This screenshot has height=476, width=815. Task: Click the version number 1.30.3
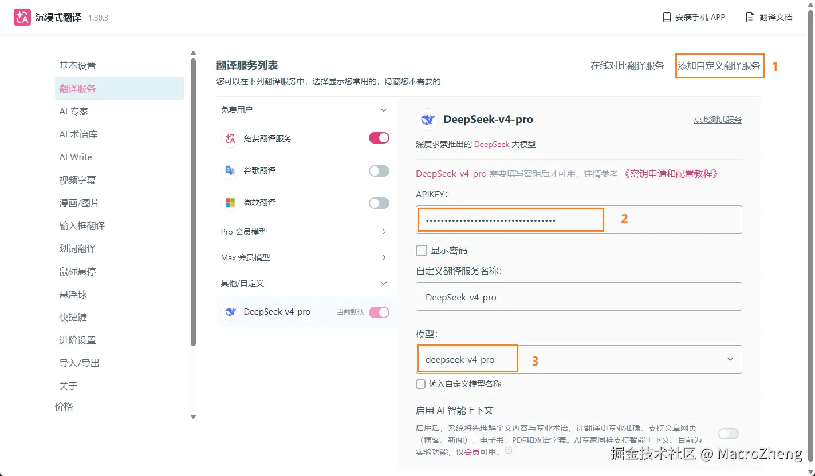[x=98, y=18]
